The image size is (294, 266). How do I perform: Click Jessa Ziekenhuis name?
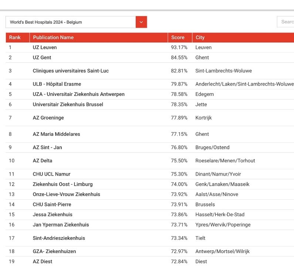(x=53, y=215)
